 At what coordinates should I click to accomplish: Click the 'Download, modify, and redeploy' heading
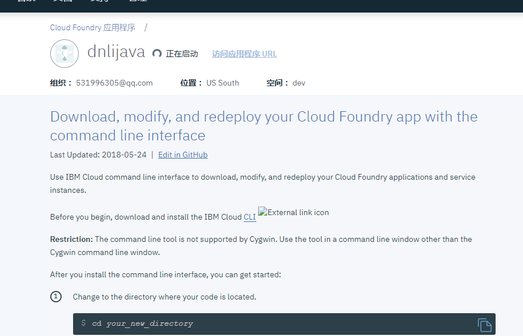click(264, 126)
